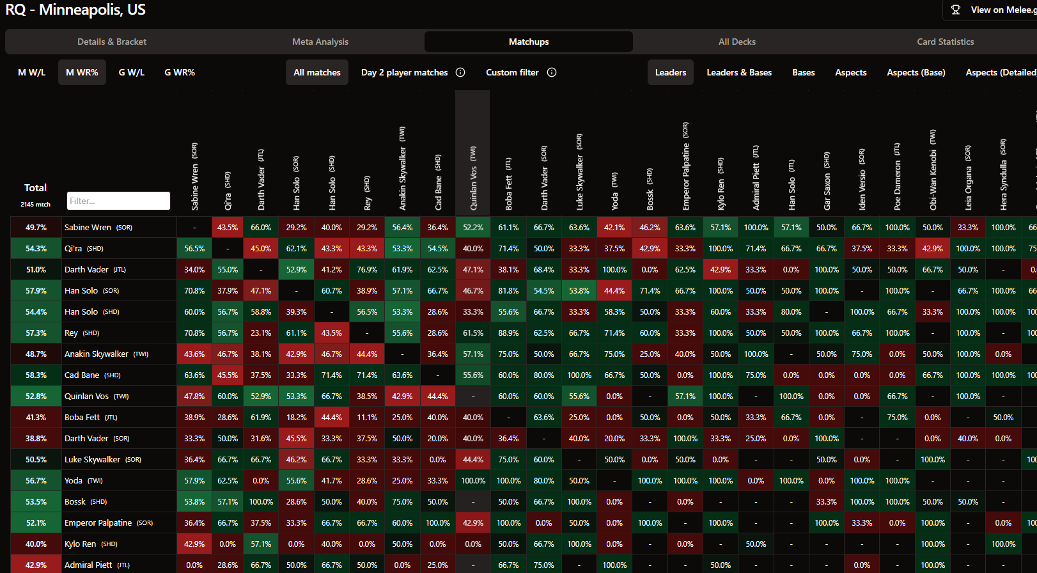Click Darth Vader (SOR) 38.8% total cell

36,438
